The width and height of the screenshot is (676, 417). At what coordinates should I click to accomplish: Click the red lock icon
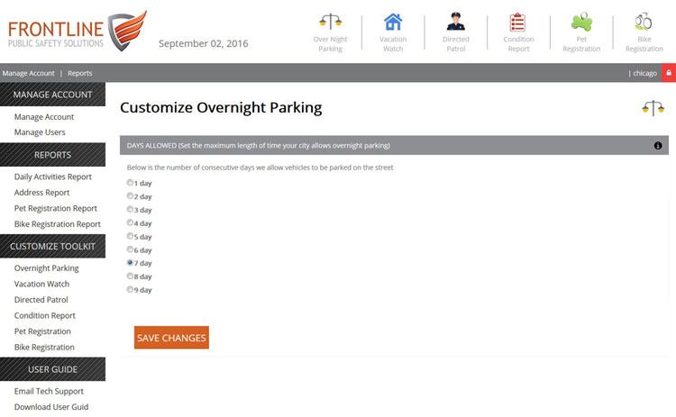pyautogui.click(x=669, y=73)
